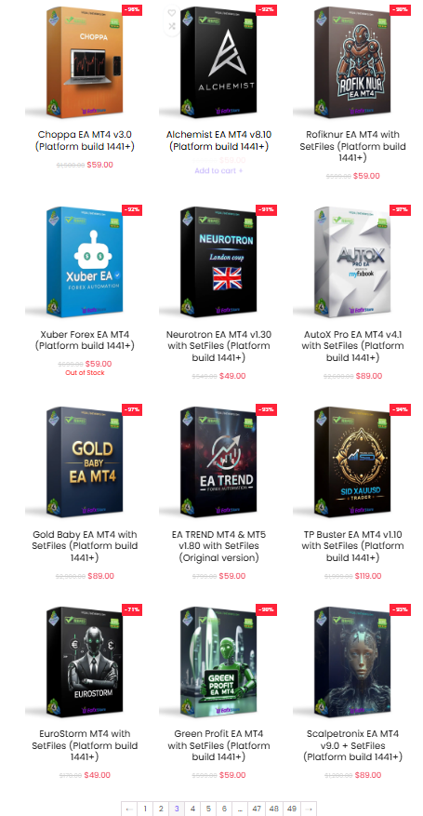This screenshot has height=816, width=423.
Task: Jump to page 49 in pagination
Action: (292, 809)
